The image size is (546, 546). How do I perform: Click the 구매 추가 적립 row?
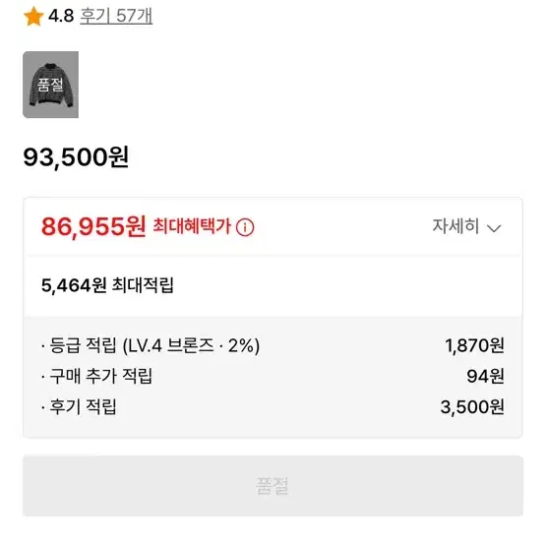[273, 376]
